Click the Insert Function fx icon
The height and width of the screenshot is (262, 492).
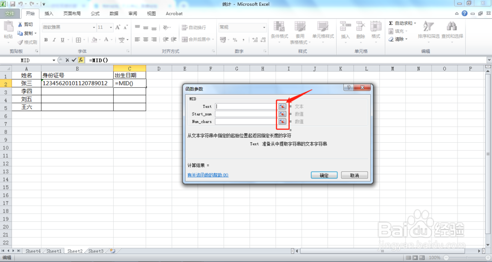point(81,60)
